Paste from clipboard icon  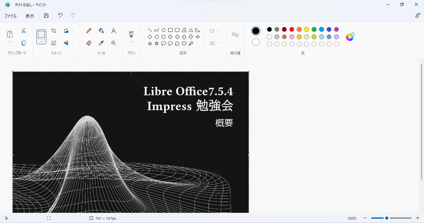(10, 34)
